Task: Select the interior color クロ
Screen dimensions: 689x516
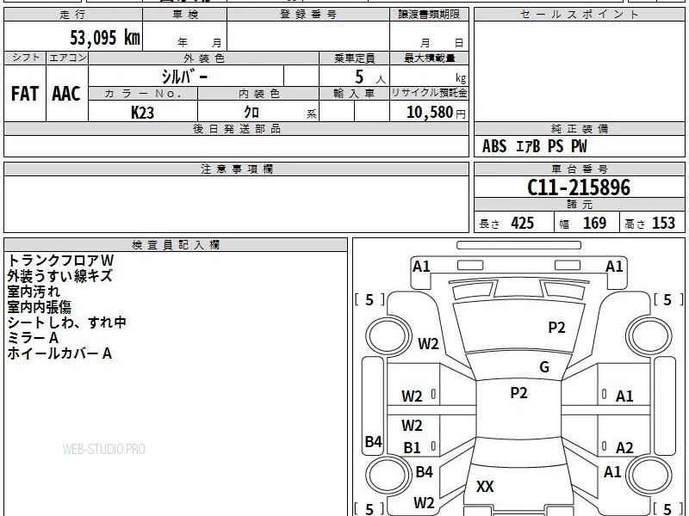Action: click(251, 112)
